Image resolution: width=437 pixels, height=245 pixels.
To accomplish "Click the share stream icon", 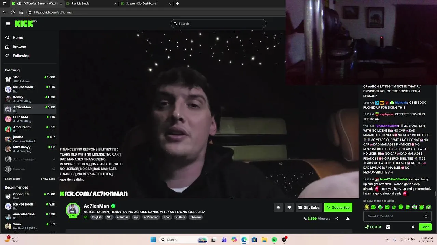I will tap(337, 219).
